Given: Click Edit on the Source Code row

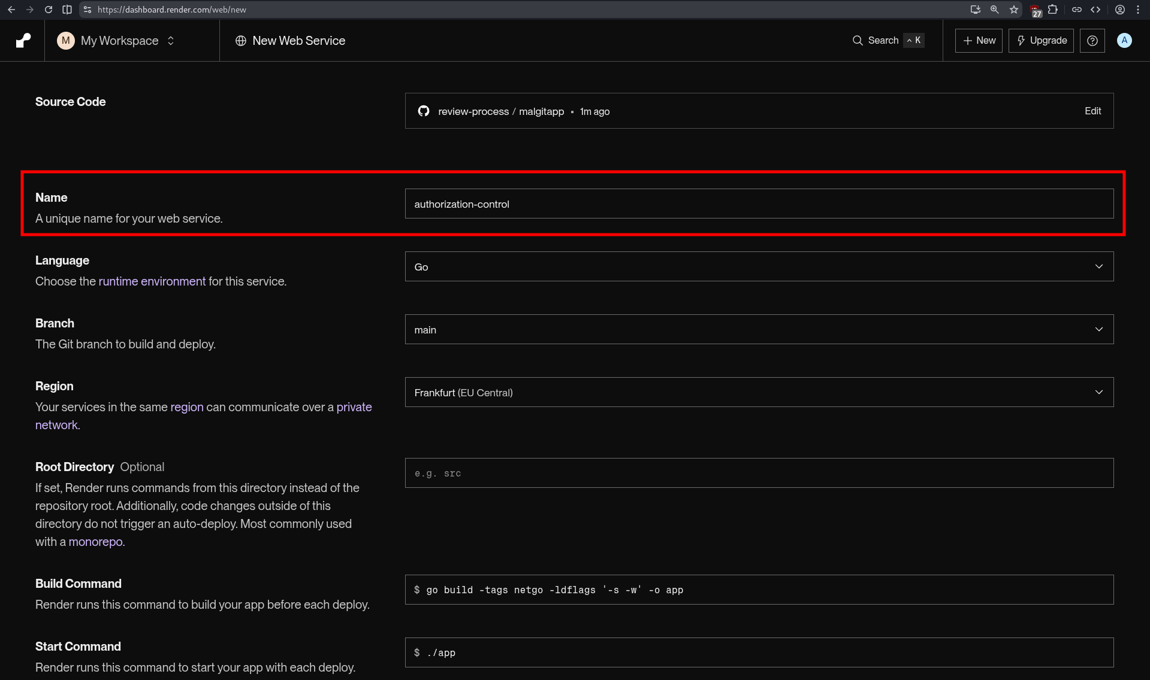Looking at the screenshot, I should [1092, 111].
